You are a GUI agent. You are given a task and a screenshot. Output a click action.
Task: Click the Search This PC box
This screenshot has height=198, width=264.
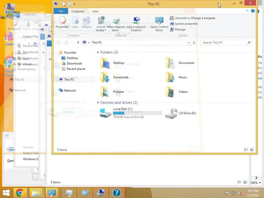point(226,43)
